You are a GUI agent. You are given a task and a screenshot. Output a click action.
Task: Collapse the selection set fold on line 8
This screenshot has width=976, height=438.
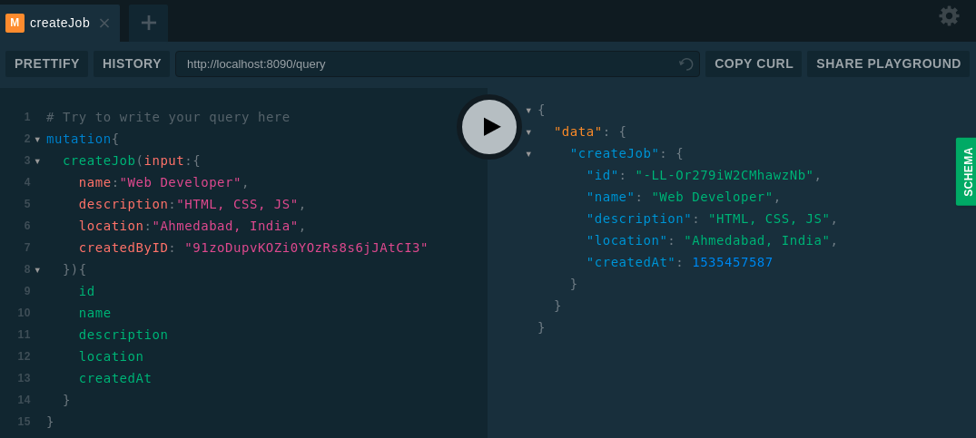tap(37, 270)
